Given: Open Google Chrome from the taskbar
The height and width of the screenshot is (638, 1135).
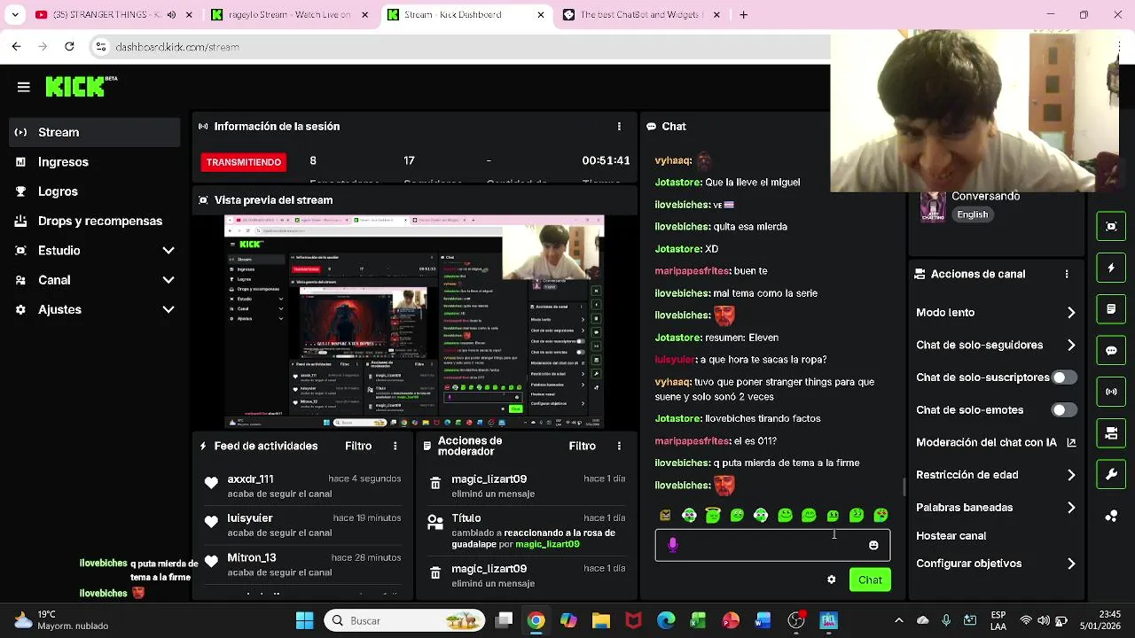Looking at the screenshot, I should coord(536,620).
